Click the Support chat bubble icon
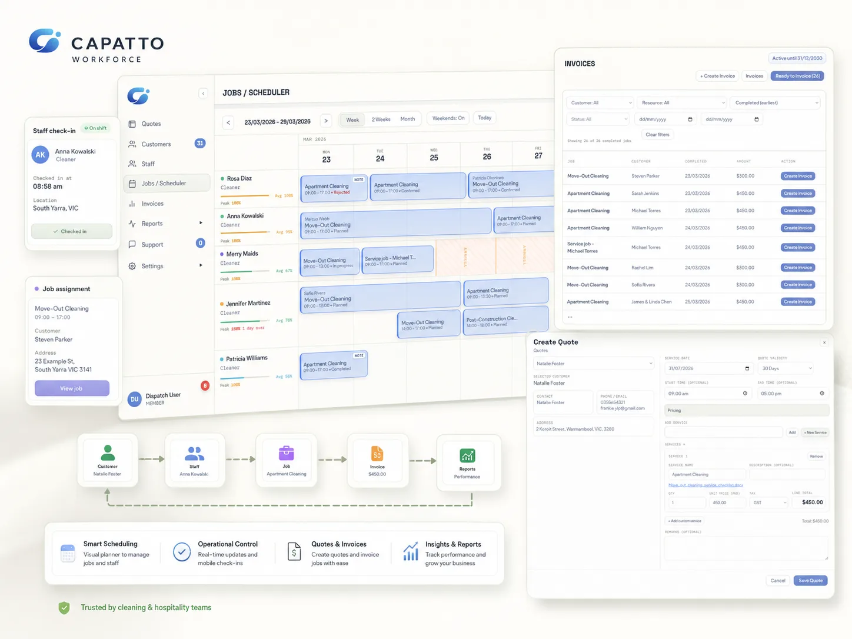Image resolution: width=852 pixels, height=639 pixels. click(x=132, y=244)
